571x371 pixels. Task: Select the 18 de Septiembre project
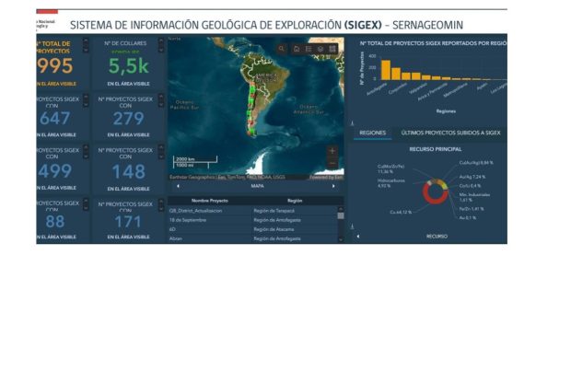188,220
